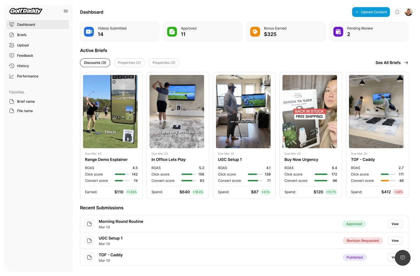Select the History clock icon
420x276 pixels.
pyautogui.click(x=11, y=66)
